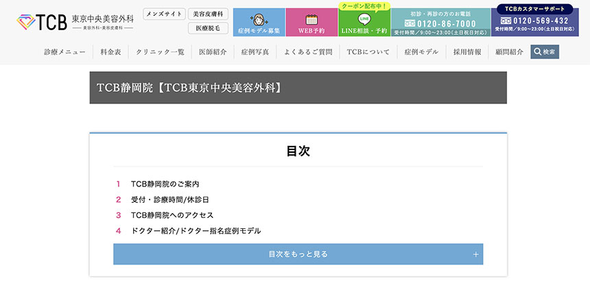Open the メンズサイト link

coord(165,14)
